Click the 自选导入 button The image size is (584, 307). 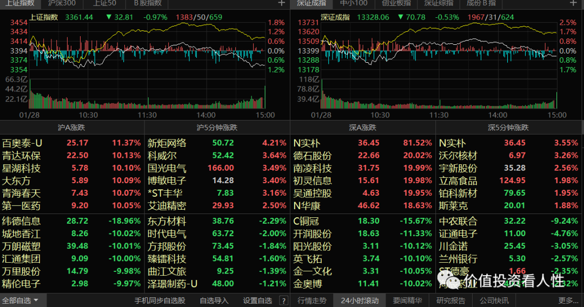(x=214, y=301)
